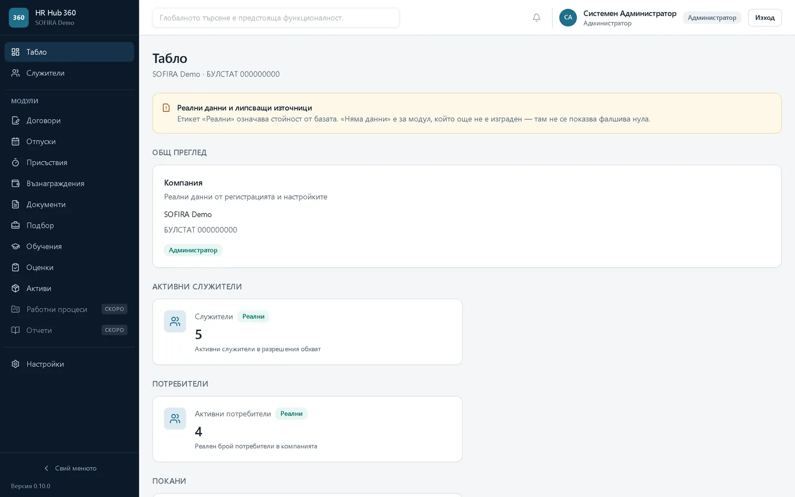Click the people icon in Служители card

pyautogui.click(x=175, y=322)
